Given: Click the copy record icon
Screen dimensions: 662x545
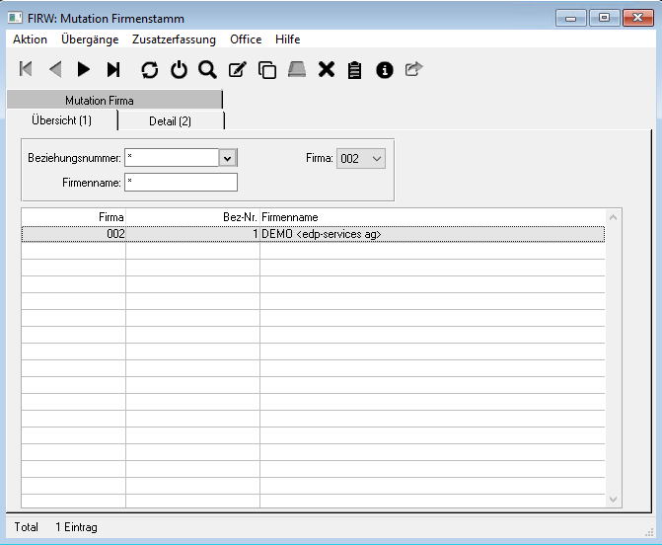Looking at the screenshot, I should pos(266,69).
